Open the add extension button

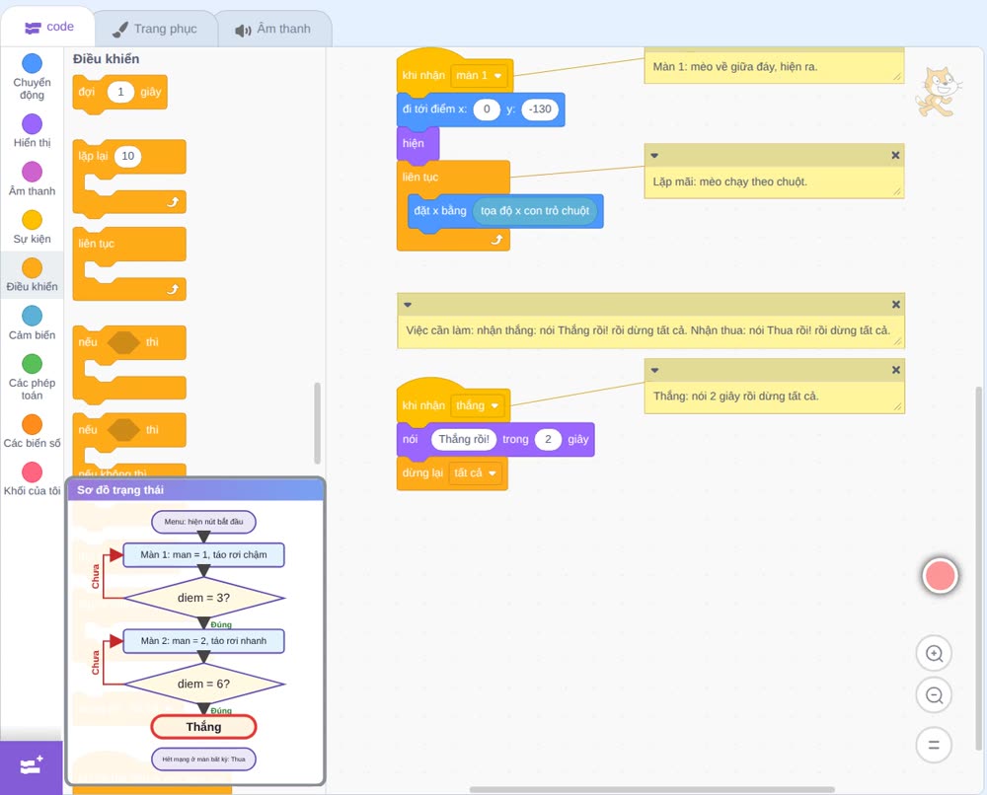point(32,766)
